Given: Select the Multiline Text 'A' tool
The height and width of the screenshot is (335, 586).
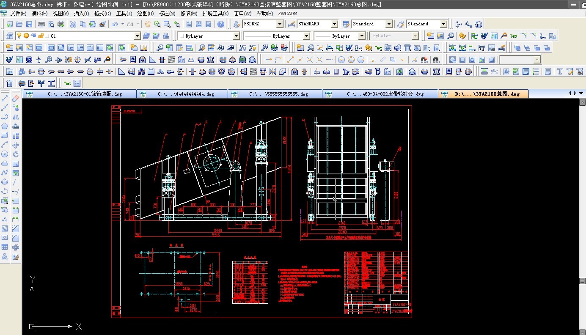Looking at the screenshot, I should [x=5, y=256].
